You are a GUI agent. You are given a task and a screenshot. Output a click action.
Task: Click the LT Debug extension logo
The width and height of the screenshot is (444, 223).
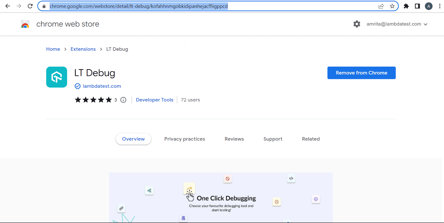(x=57, y=77)
